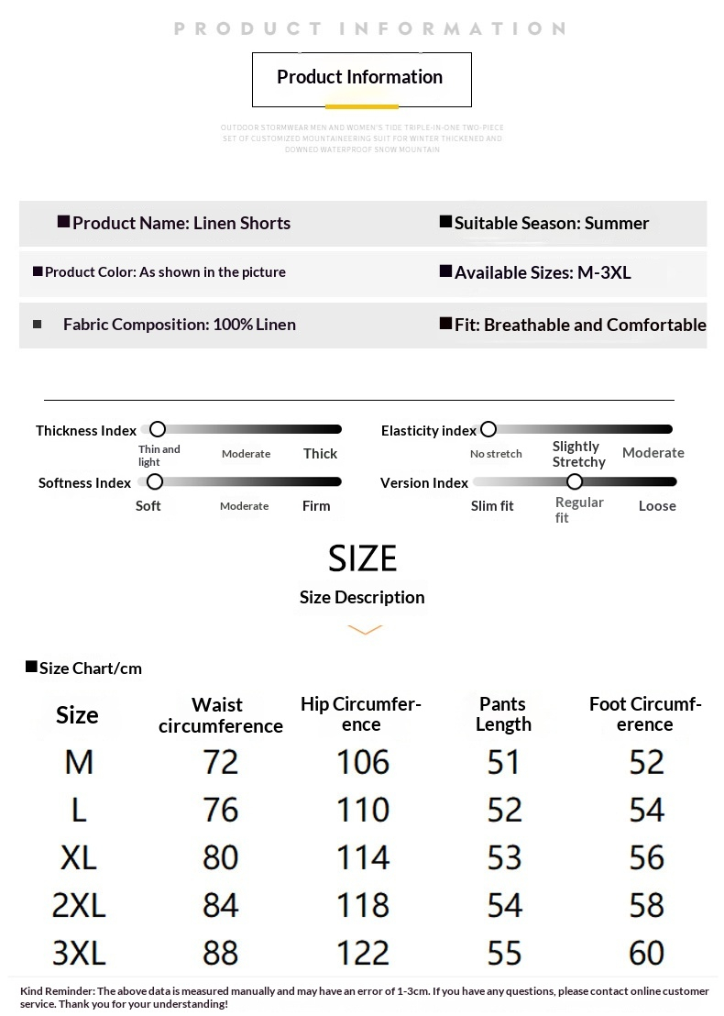Click the bullet square before Suitable Season
Image resolution: width=724 pixels, height=1016 pixels.
pyautogui.click(x=445, y=221)
